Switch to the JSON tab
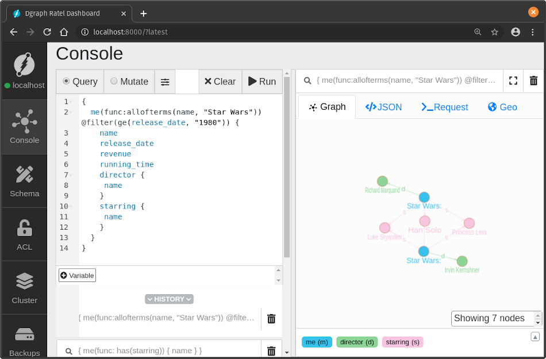The height and width of the screenshot is (359, 546). pos(383,106)
